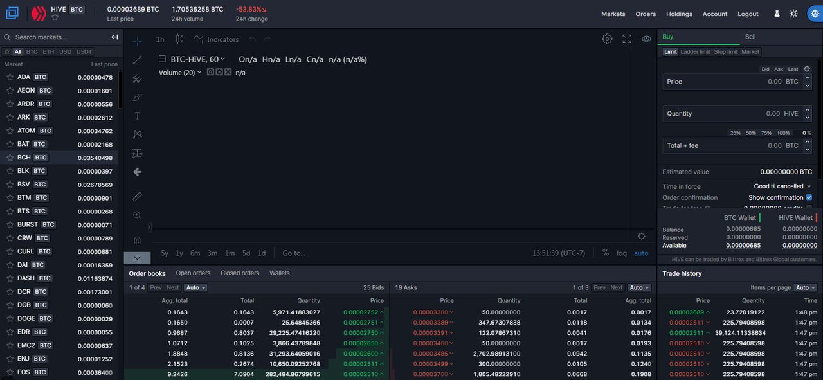Expand the Volume (20) indicator dropdown

(x=199, y=72)
